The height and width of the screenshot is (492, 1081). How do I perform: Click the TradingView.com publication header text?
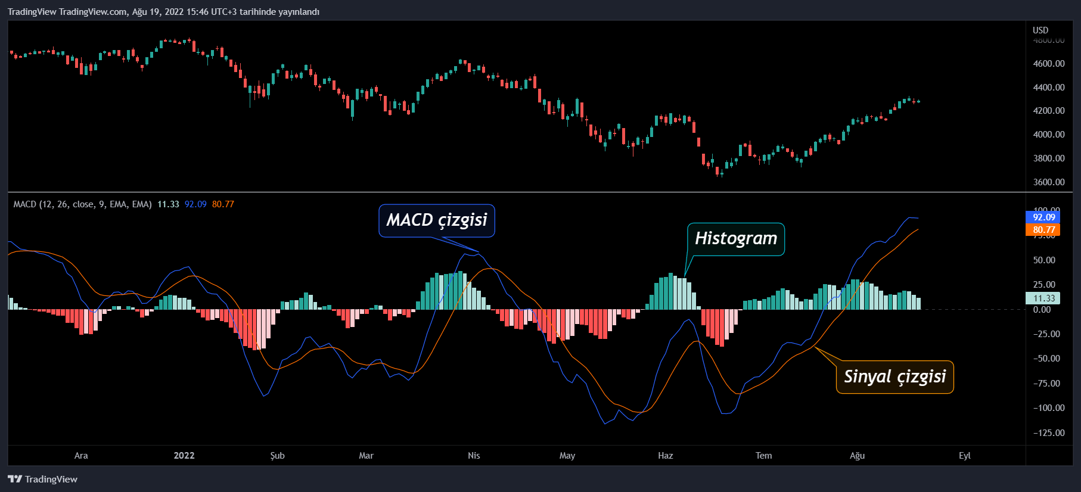tap(163, 12)
